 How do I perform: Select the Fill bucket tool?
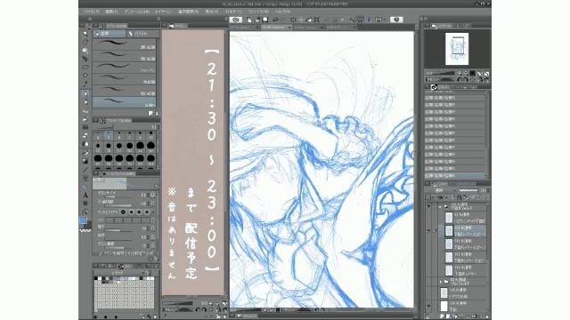point(85,152)
